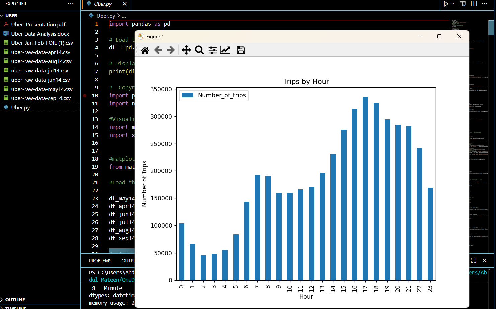This screenshot has width=496, height=309.
Task: Click the Forward to next view arrow
Action: click(x=171, y=50)
